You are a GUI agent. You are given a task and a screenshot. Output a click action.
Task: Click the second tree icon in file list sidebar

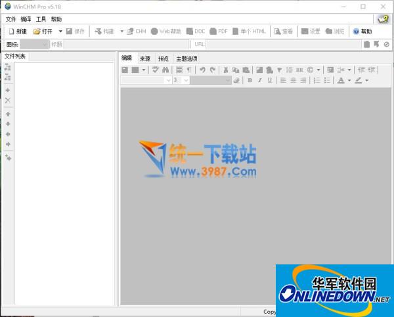tap(8, 77)
